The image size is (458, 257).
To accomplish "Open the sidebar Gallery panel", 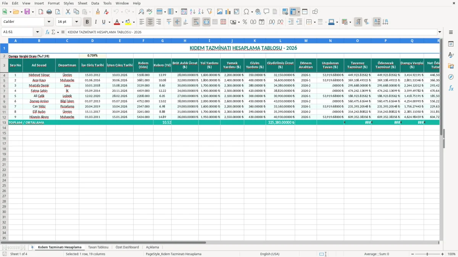I will [x=451, y=66].
